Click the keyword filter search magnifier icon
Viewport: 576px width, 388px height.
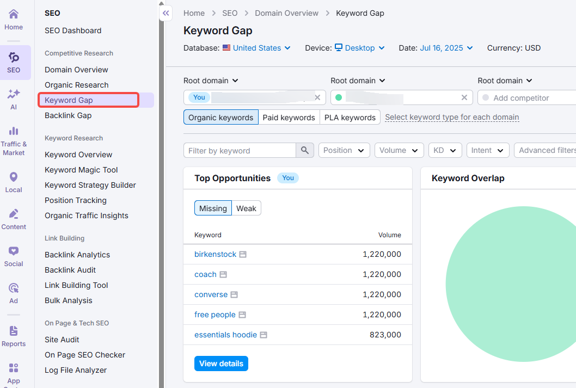[305, 150]
